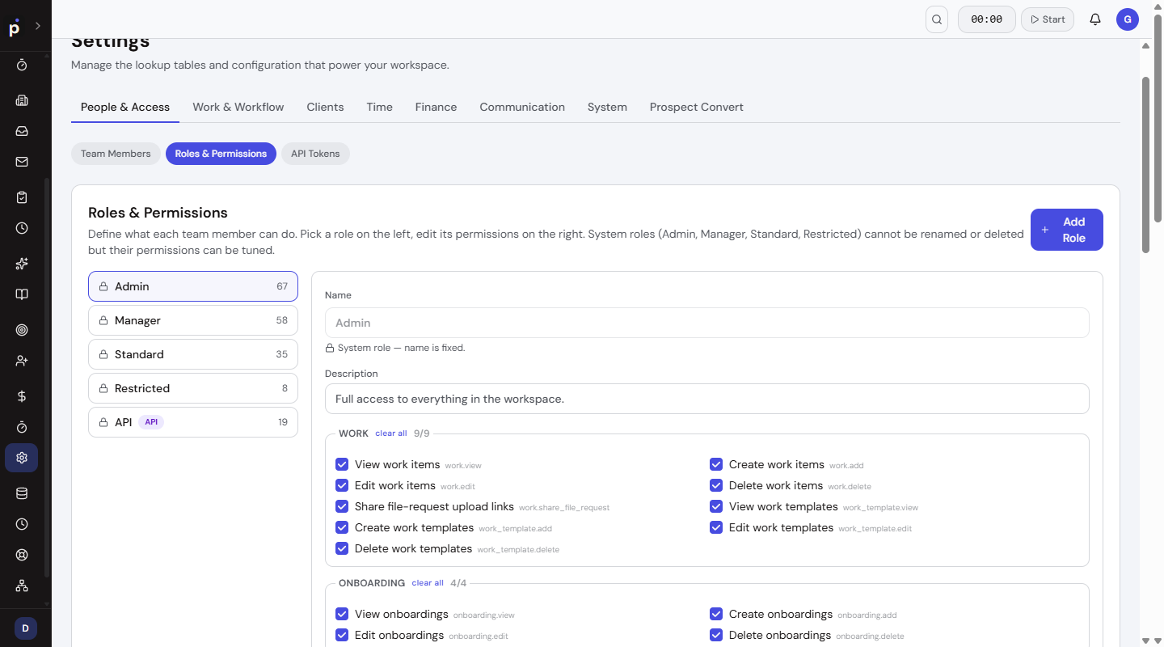Open the building icon in the sidebar

(22, 100)
